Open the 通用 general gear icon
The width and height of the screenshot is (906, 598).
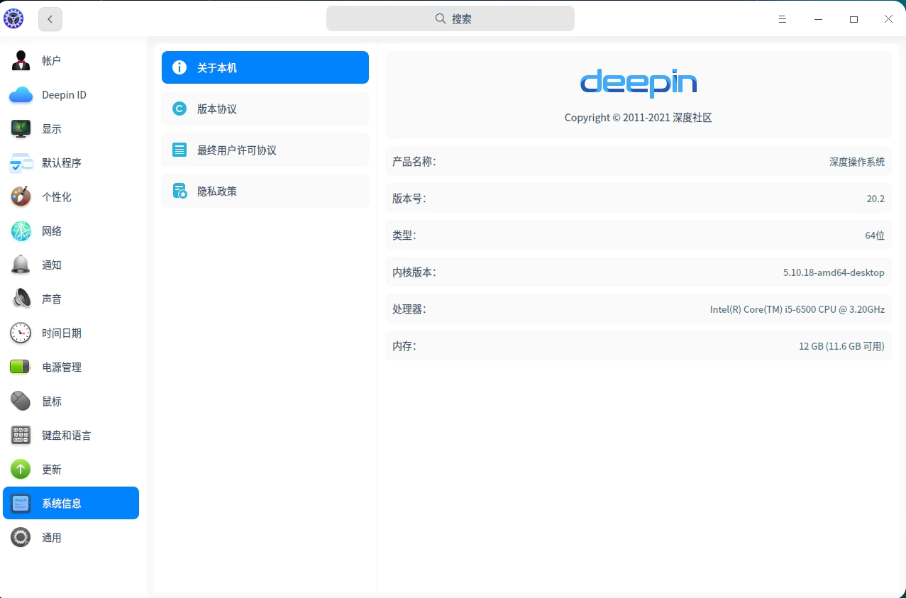21,538
